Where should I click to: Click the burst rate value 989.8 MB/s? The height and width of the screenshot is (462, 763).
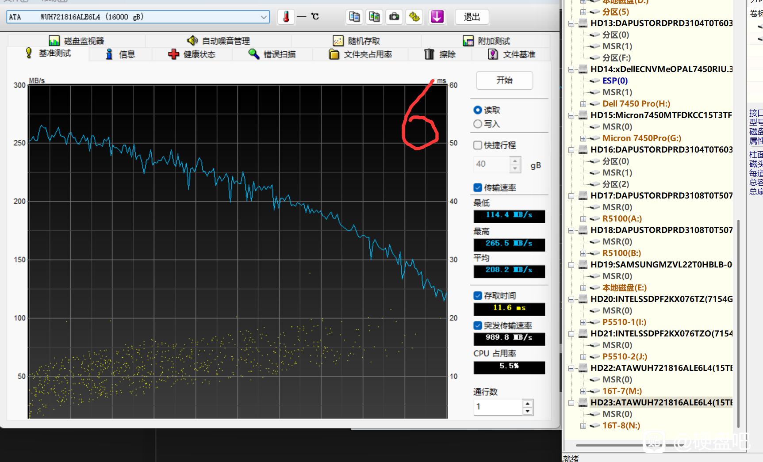(509, 338)
